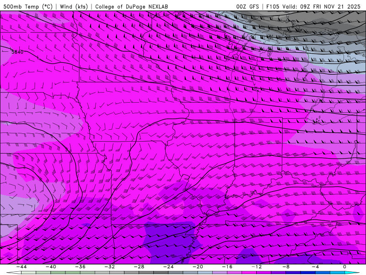366x275 pixels.
Task: Click the -44 color scale label
Action: click(22, 267)
